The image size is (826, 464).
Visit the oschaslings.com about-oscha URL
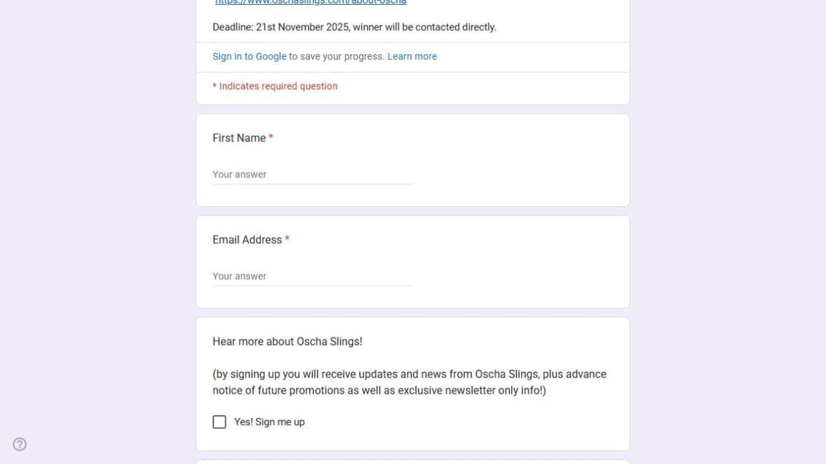click(x=310, y=2)
